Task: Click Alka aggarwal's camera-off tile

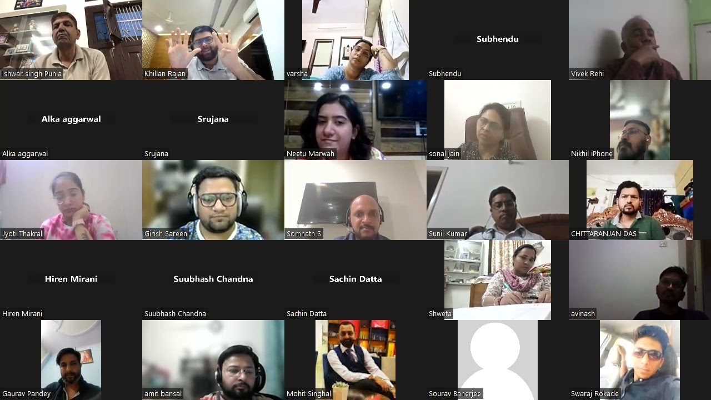Action: click(71, 120)
